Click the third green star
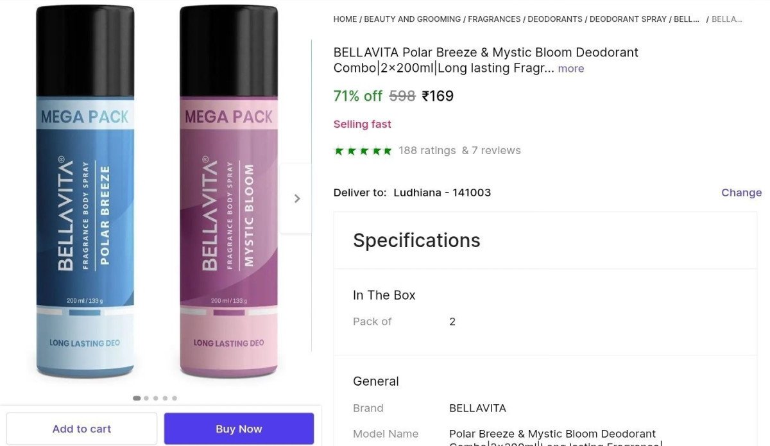Screen dimensions: 770x446 [x=364, y=150]
